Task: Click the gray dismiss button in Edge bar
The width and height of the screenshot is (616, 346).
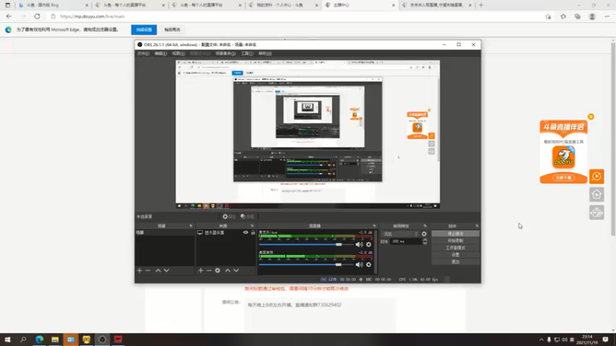Action: 172,30
